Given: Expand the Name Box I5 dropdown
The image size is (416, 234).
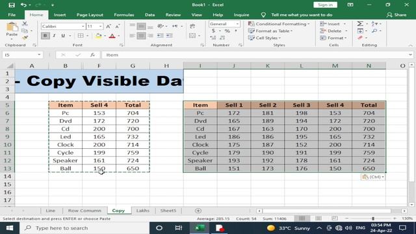Looking at the screenshot, I should pyautogui.click(x=39, y=55).
